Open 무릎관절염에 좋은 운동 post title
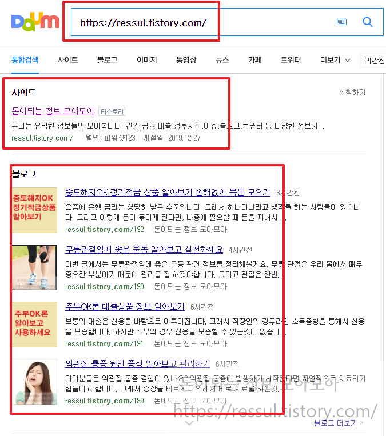Image resolution: width=386 pixels, height=436 pixels. click(x=144, y=249)
